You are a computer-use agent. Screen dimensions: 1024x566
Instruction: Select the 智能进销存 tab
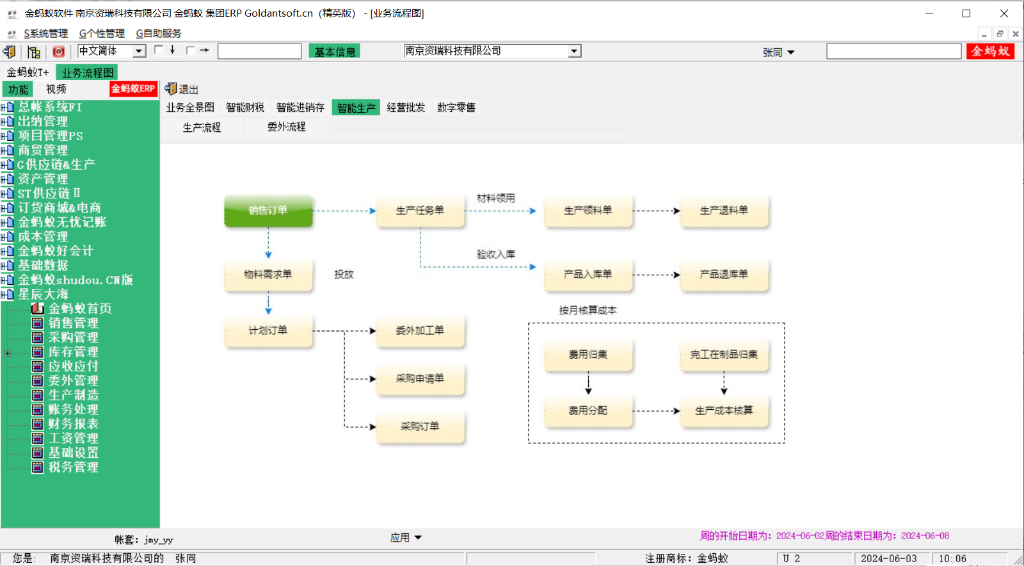[x=300, y=108]
